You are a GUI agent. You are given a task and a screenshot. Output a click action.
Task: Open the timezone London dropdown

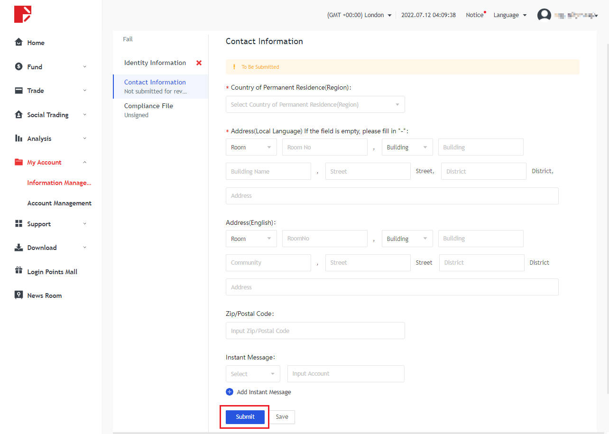[359, 15]
